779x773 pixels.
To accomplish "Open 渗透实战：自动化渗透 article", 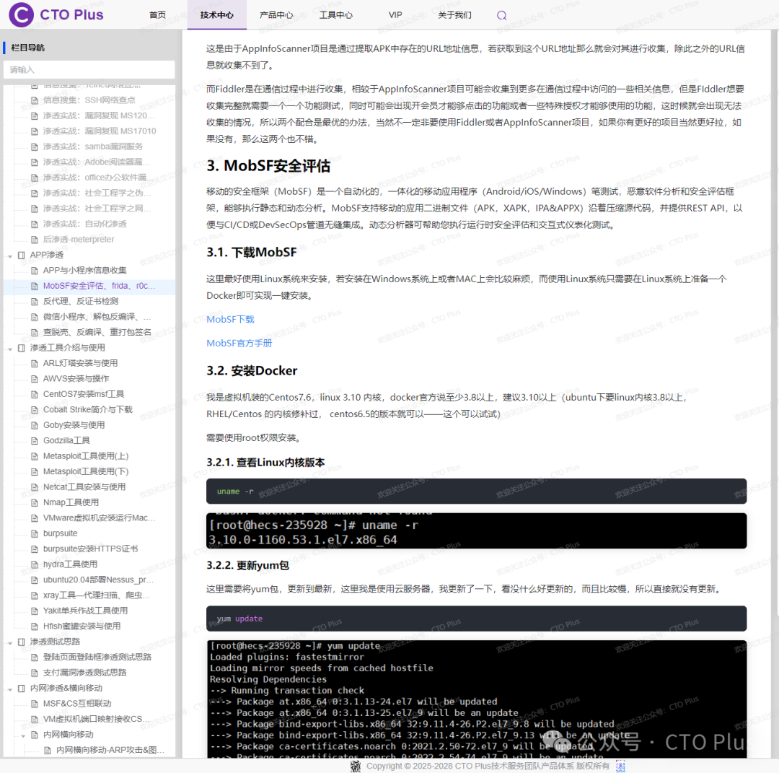I will point(84,224).
